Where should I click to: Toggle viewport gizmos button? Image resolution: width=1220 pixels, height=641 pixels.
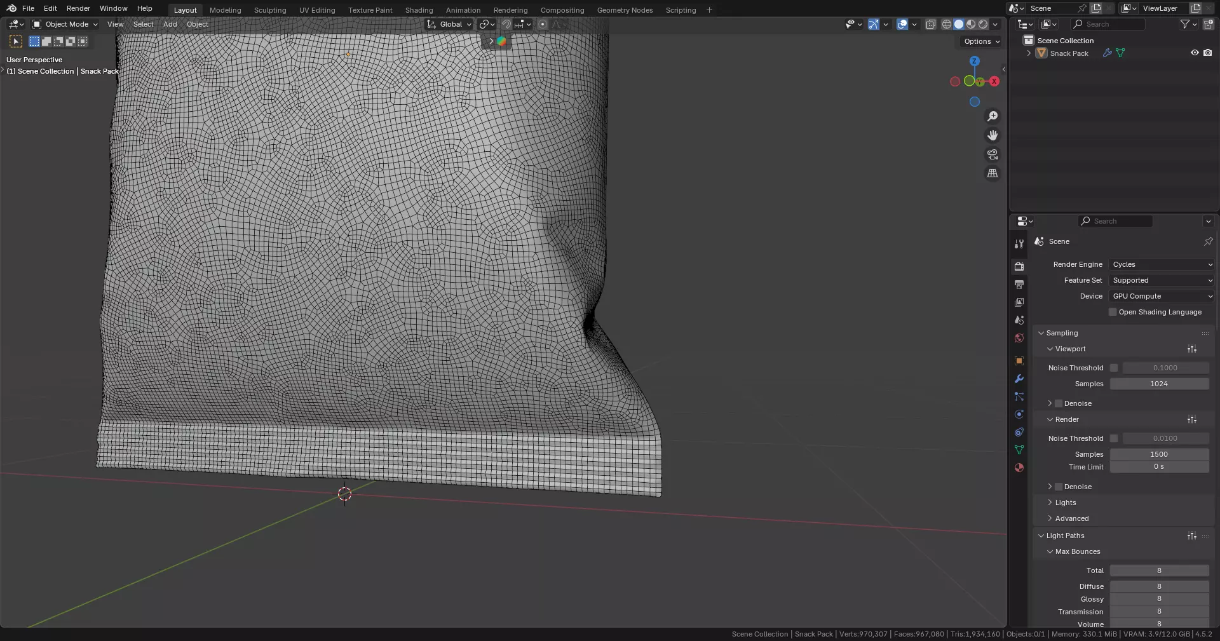(x=874, y=24)
